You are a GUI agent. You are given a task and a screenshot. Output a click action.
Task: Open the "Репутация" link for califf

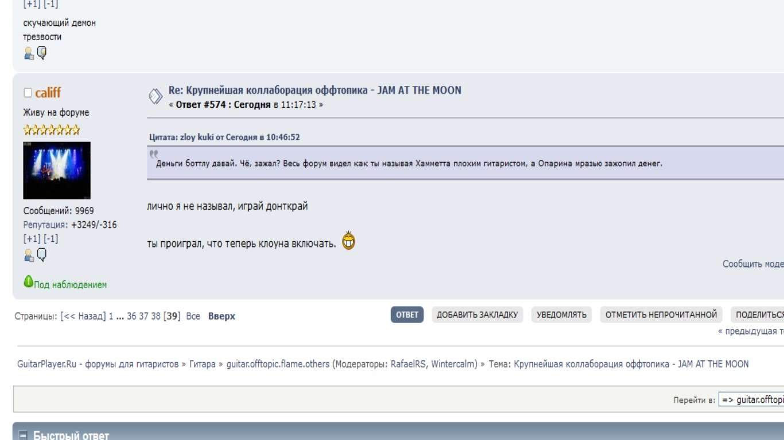[45, 225]
